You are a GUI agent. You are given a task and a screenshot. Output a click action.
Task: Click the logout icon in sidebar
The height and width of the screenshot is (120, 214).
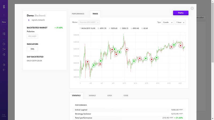pyautogui.click(x=4, y=70)
